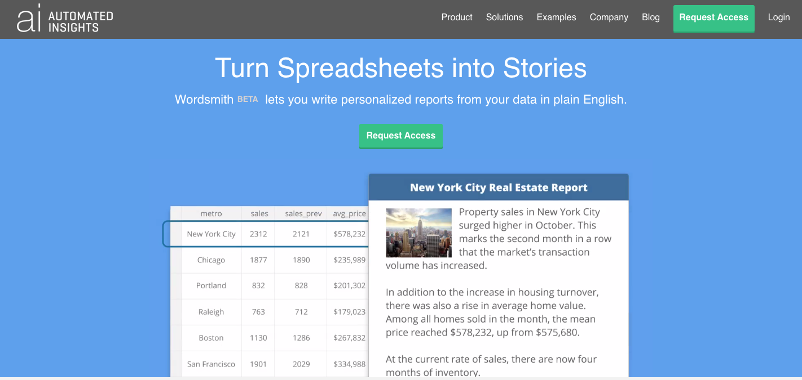Open the Company page

pyautogui.click(x=609, y=17)
